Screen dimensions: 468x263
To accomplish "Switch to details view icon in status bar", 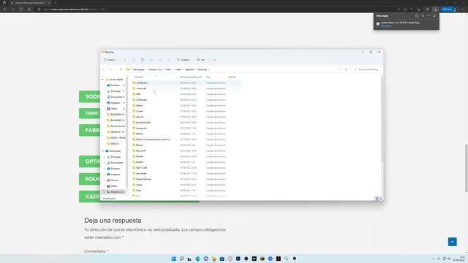I will pyautogui.click(x=377, y=198).
